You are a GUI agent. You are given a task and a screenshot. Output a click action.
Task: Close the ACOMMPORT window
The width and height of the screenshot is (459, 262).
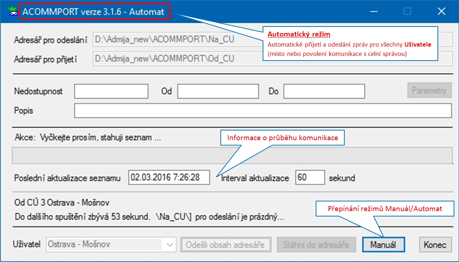click(x=441, y=11)
